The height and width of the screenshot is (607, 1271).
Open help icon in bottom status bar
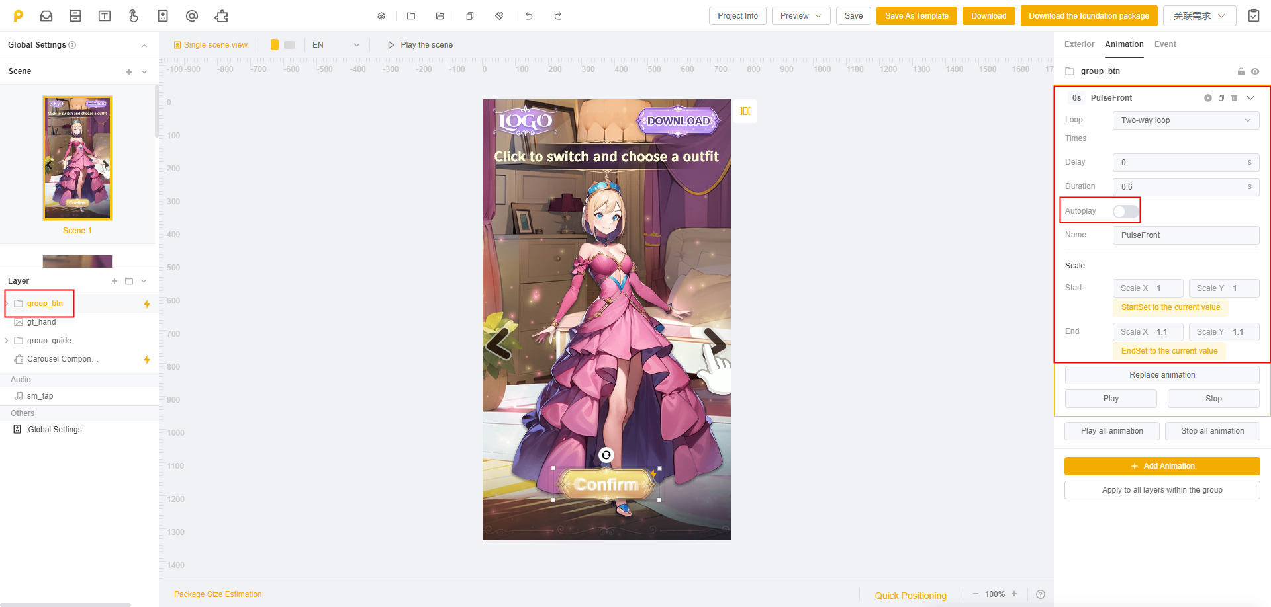click(x=1041, y=594)
